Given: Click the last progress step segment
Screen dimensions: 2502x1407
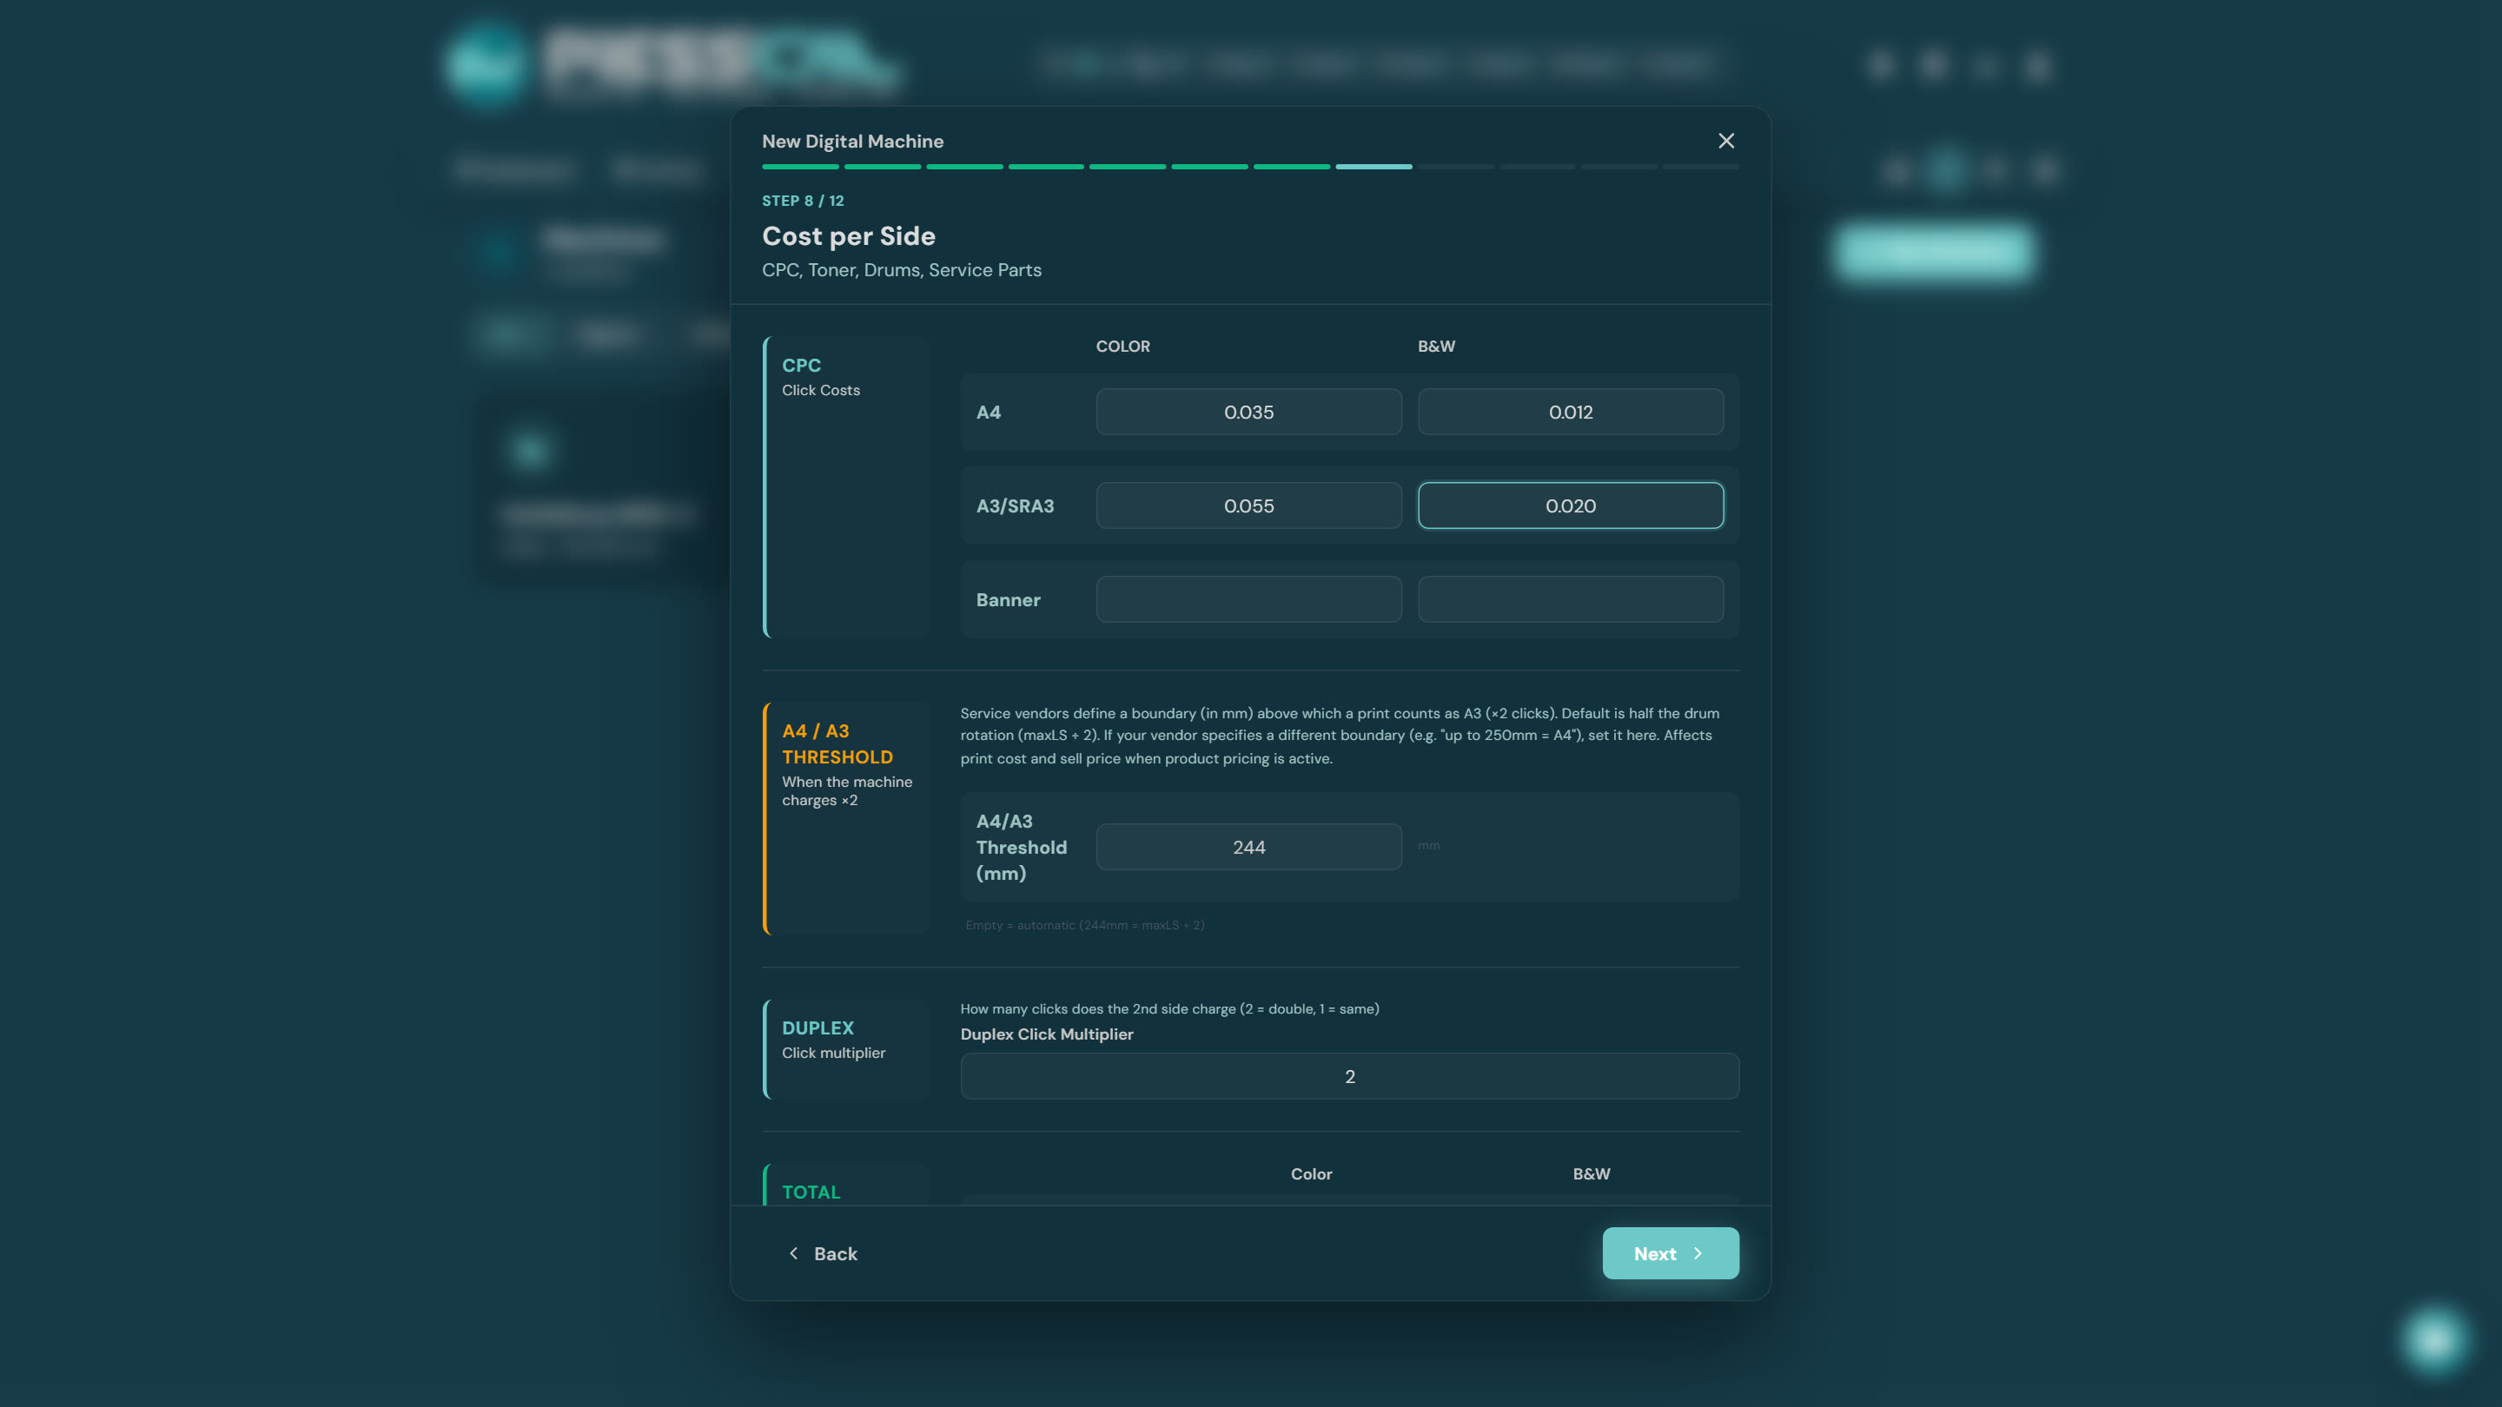Looking at the screenshot, I should [x=1701, y=167].
